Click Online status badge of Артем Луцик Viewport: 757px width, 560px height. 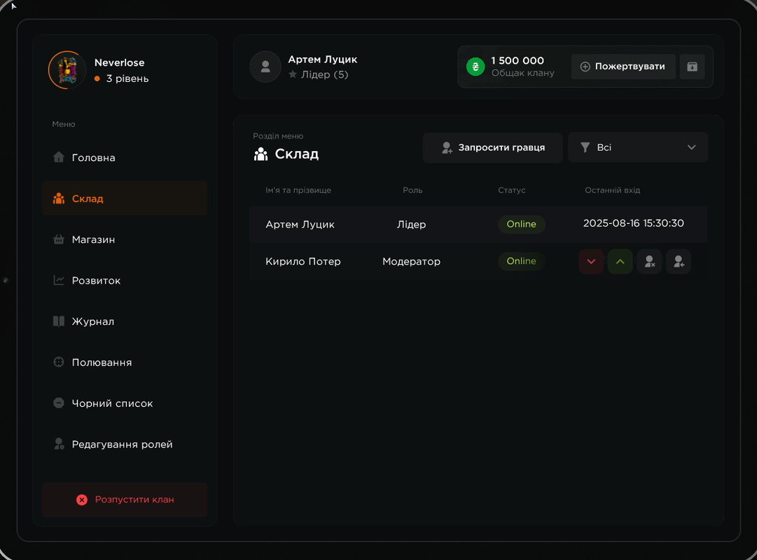[x=522, y=224]
